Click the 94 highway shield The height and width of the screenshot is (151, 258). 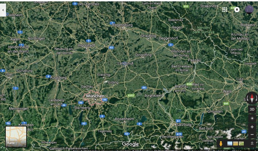tap(144, 87)
